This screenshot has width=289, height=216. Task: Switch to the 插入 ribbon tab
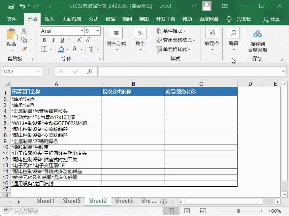click(x=49, y=19)
